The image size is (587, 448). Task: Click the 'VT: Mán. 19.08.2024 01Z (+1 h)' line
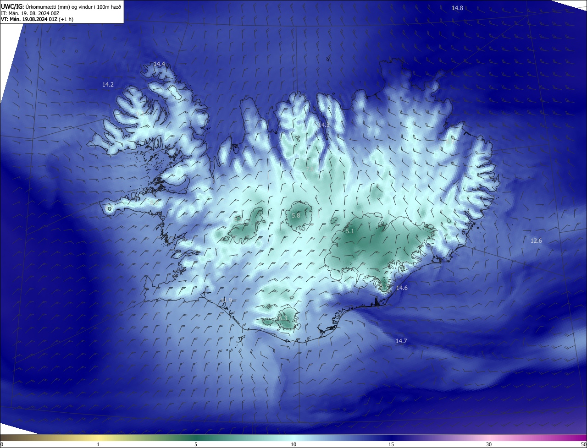[37, 19]
